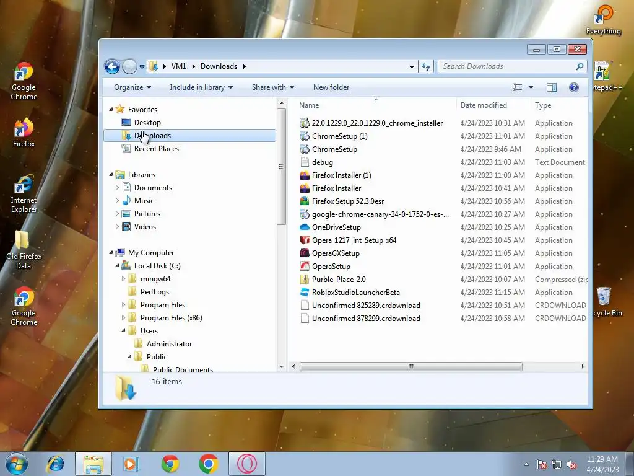The width and height of the screenshot is (634, 476).
Task: Click the muted volume tray icon
Action: pos(571,465)
